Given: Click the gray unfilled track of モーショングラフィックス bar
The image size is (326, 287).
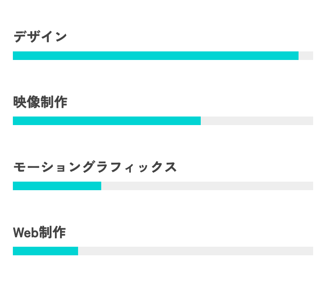Looking at the screenshot, I should [x=207, y=186].
